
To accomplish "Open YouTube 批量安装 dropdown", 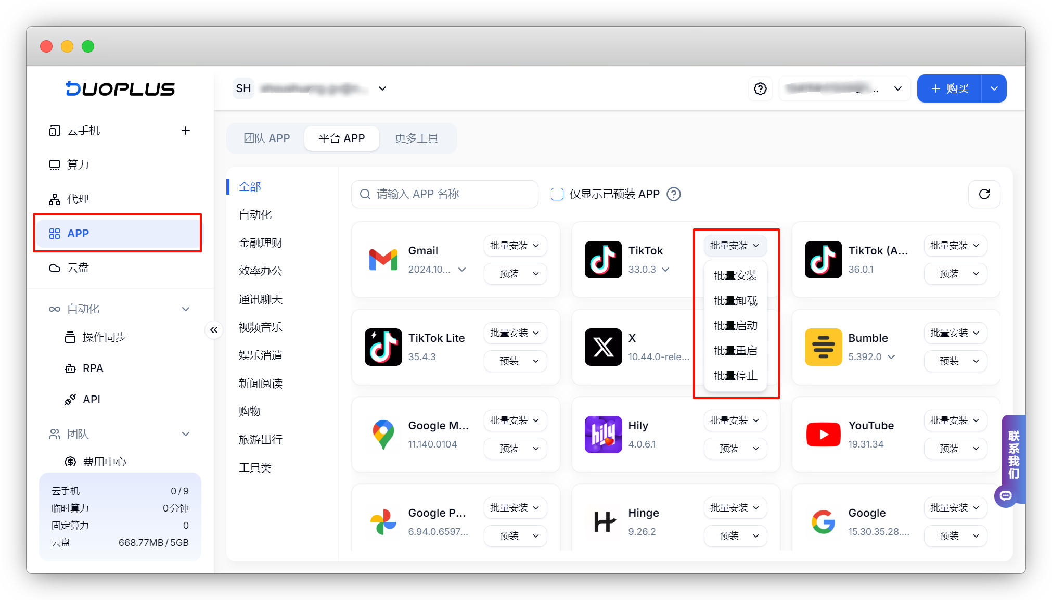I will (955, 420).
